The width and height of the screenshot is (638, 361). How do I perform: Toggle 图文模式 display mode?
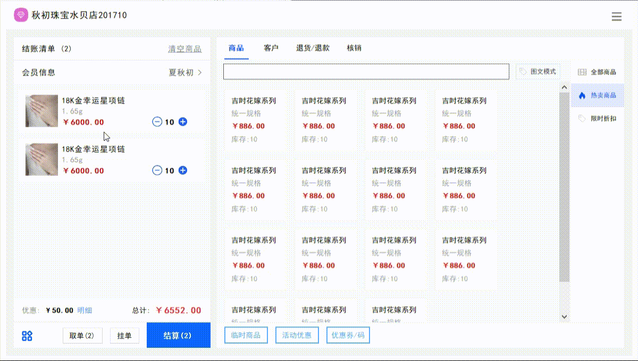(538, 72)
